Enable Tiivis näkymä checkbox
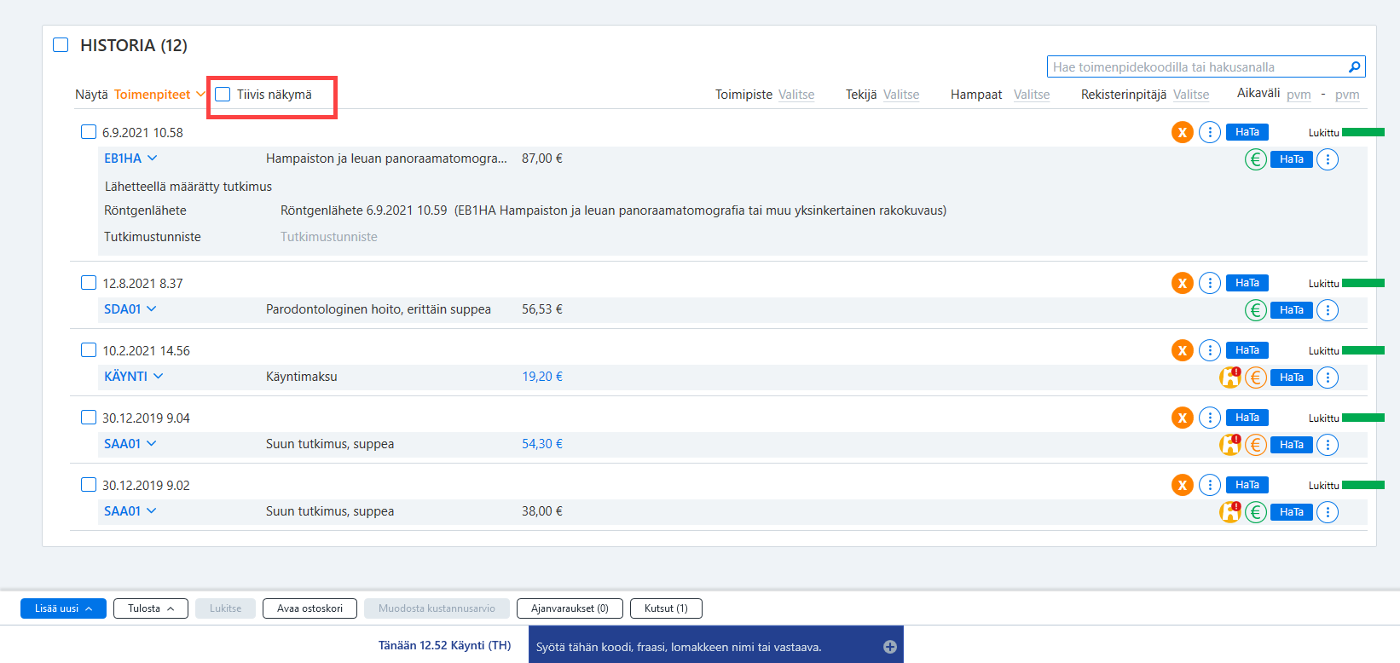Image resolution: width=1400 pixels, height=663 pixels. click(223, 95)
